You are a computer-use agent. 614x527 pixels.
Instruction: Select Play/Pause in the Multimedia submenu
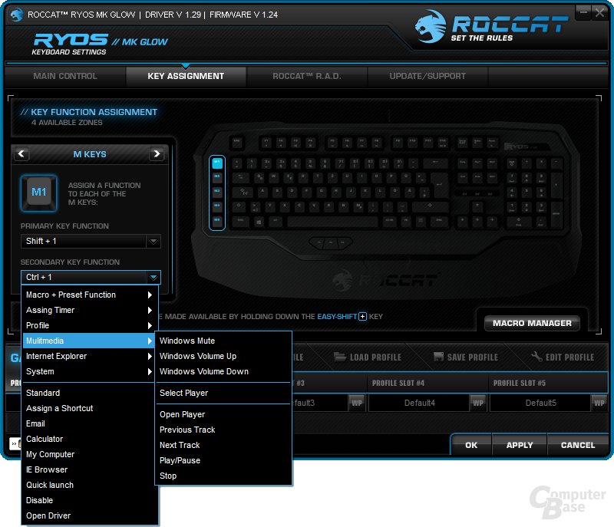pyautogui.click(x=180, y=460)
